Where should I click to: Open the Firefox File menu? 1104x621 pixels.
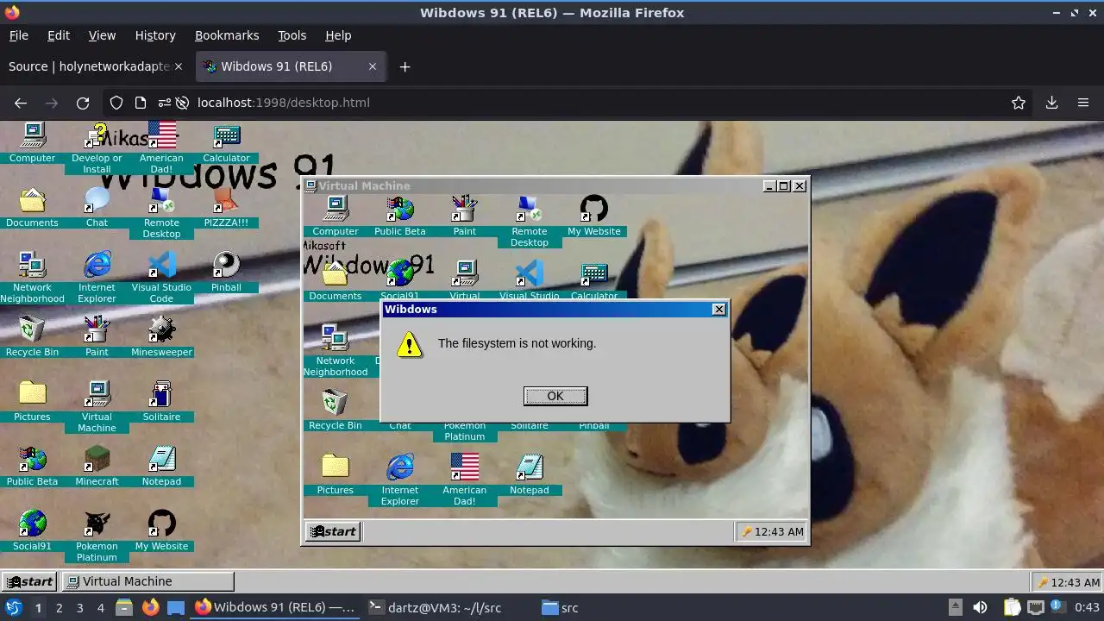coord(18,35)
